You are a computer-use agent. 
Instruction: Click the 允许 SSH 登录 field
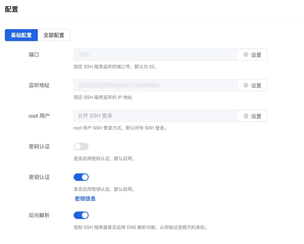tap(155, 116)
